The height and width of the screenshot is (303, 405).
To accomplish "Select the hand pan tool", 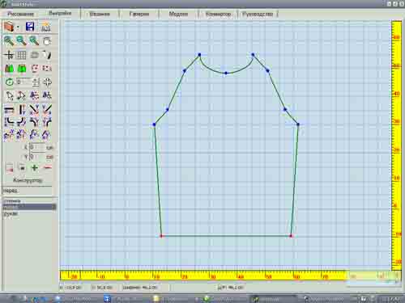I will coord(47,41).
